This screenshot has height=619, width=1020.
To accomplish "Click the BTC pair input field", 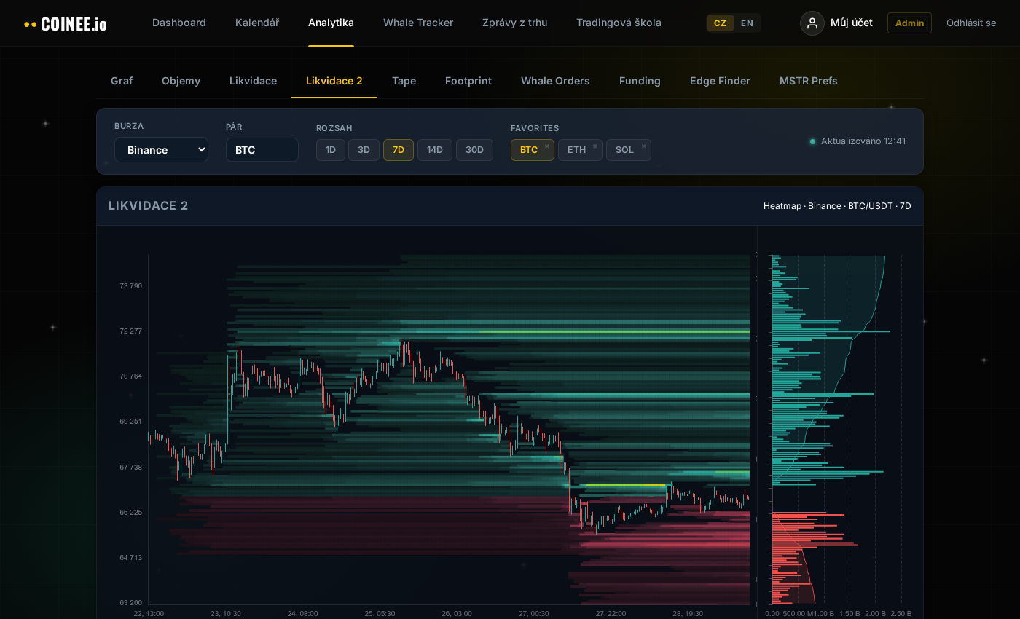I will pos(262,150).
